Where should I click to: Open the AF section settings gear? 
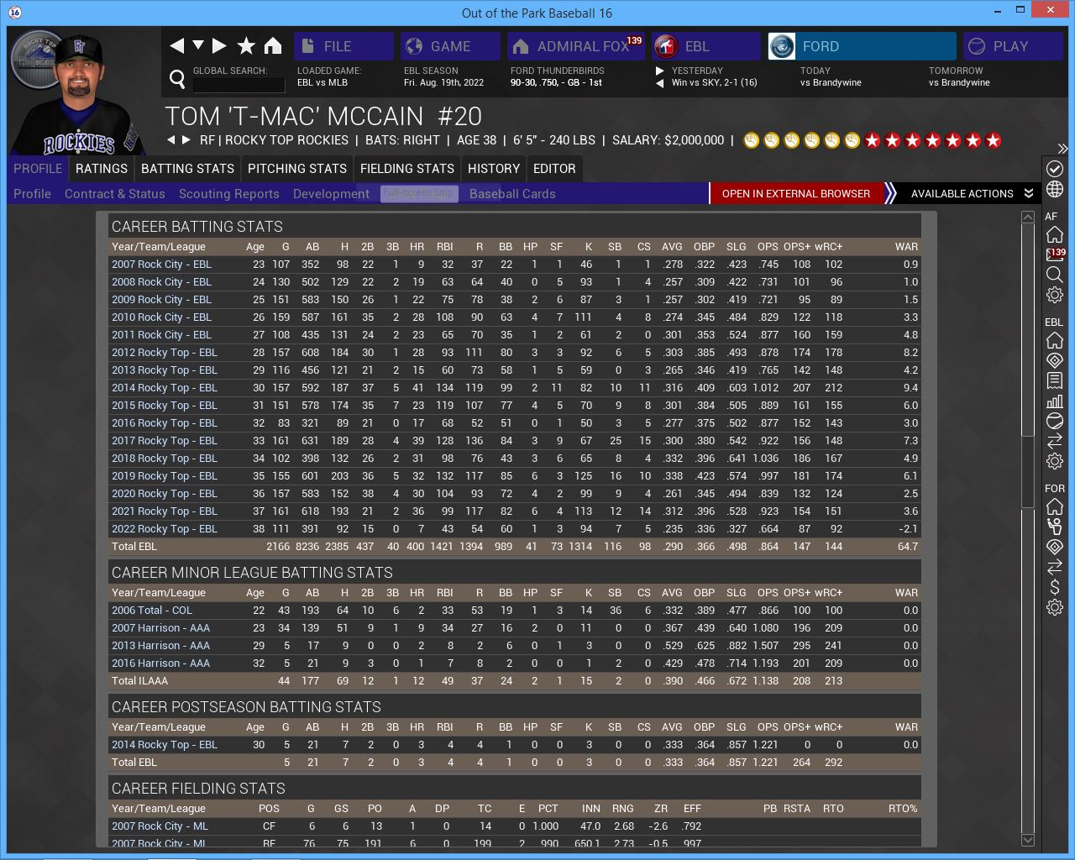(x=1055, y=295)
